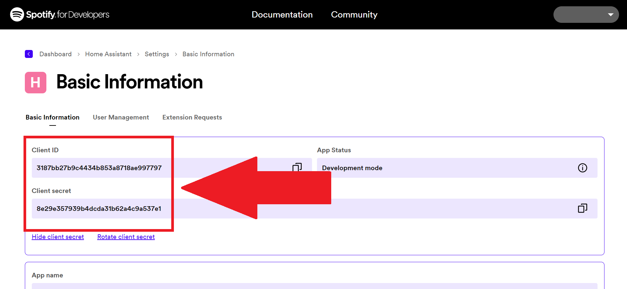This screenshot has width=627, height=289.
Task: Click Rotate client secret link
Action: [126, 237]
